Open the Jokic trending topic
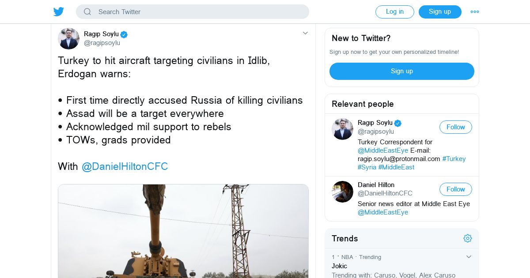The width and height of the screenshot is (530, 278). pyautogui.click(x=339, y=266)
